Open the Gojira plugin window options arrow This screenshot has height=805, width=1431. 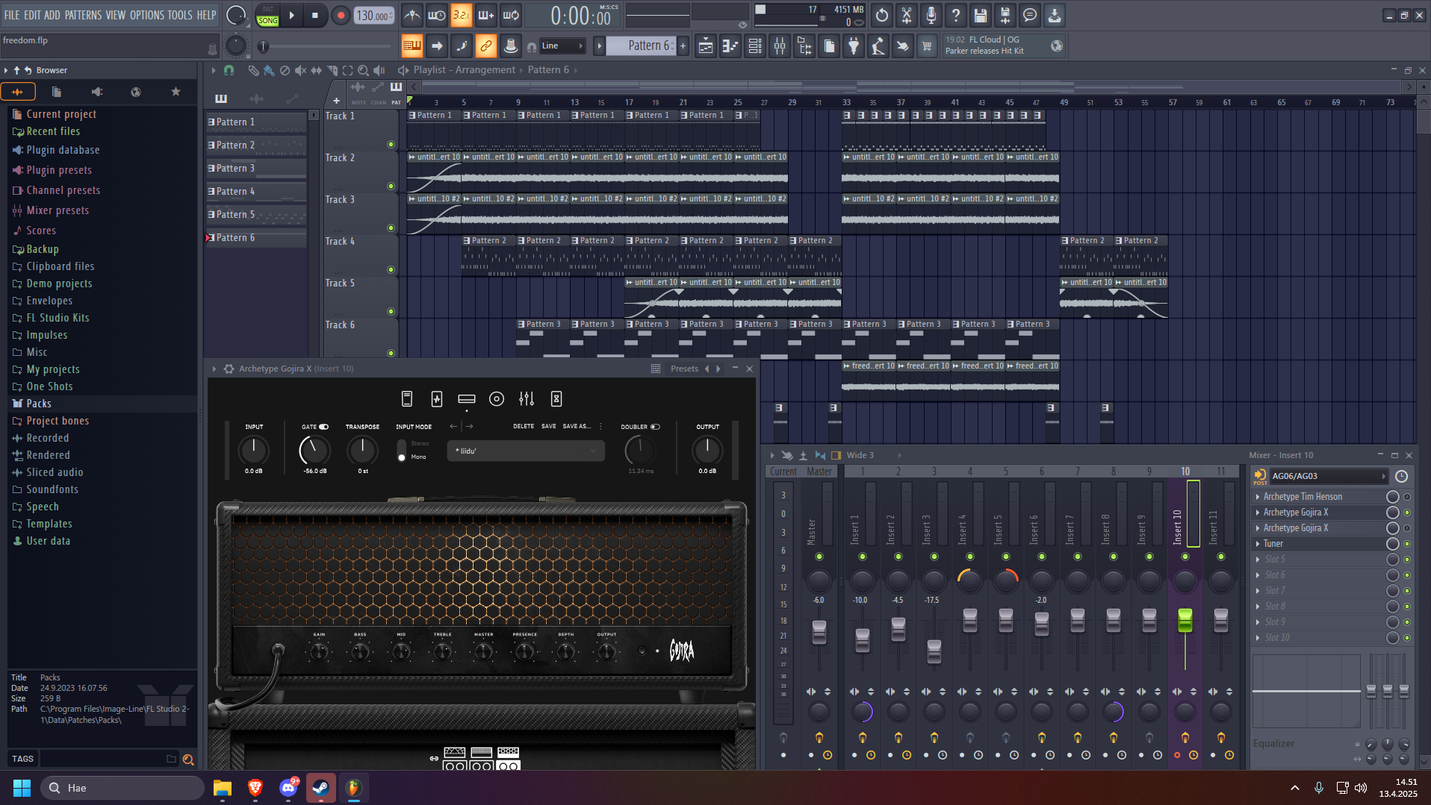pos(214,369)
